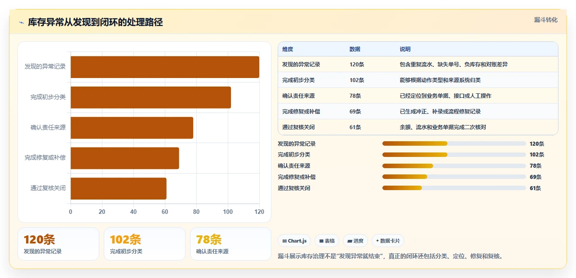Click the 60 tick on the chart axis
Screen dimensions: 576x278
165,212
